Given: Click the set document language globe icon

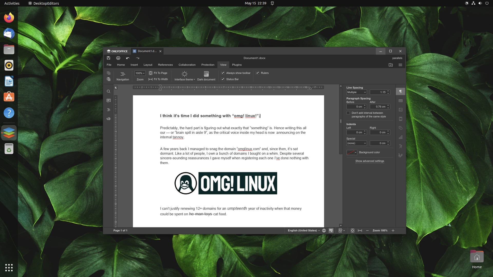Looking at the screenshot, I should pyautogui.click(x=324, y=231).
